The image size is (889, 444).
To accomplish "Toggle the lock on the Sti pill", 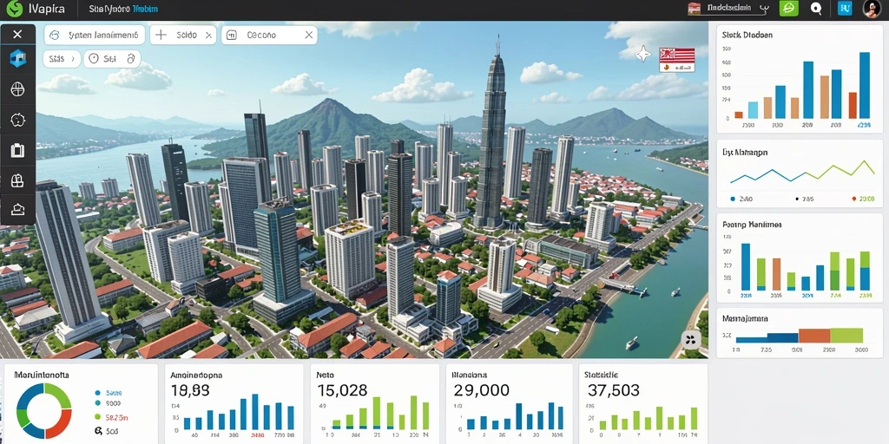I will [131, 58].
